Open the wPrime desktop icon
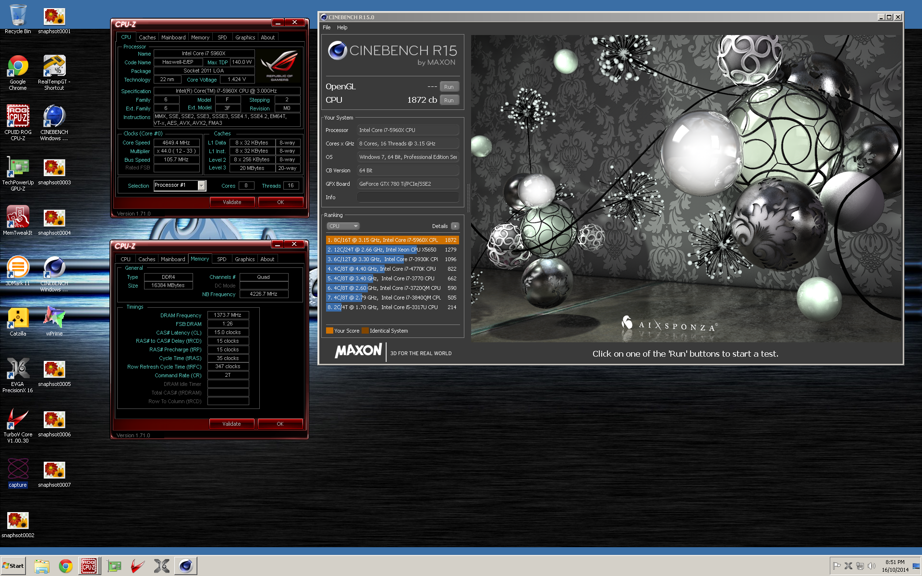 54,322
